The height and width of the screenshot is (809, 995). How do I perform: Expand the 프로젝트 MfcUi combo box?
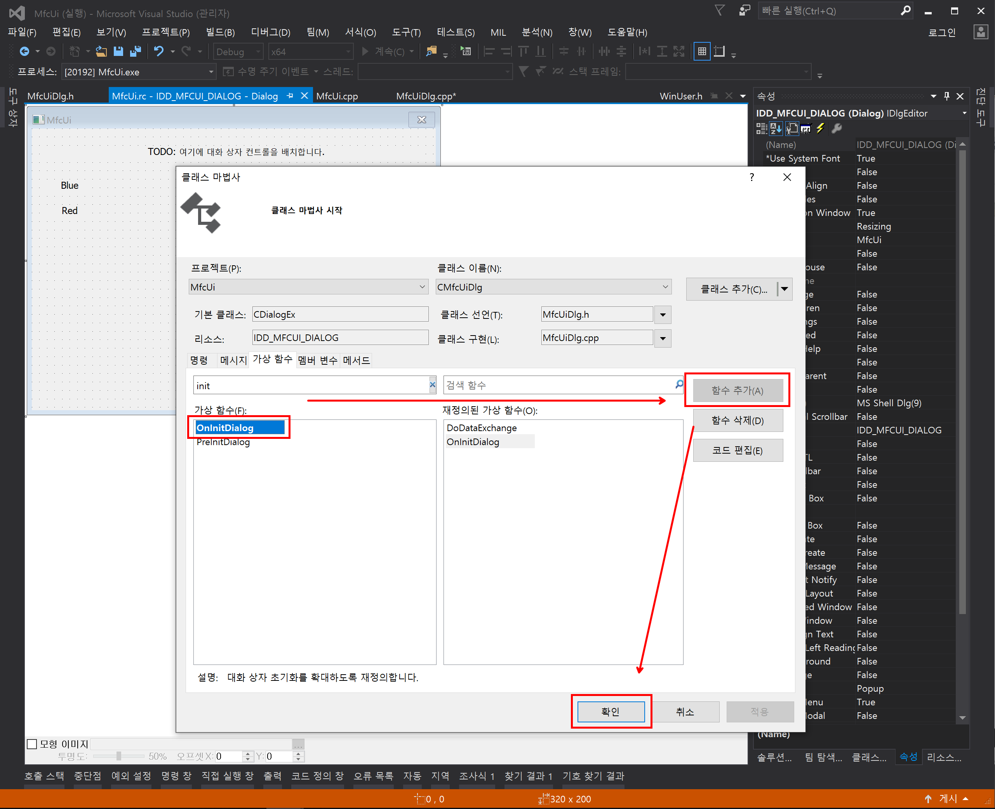click(x=422, y=287)
